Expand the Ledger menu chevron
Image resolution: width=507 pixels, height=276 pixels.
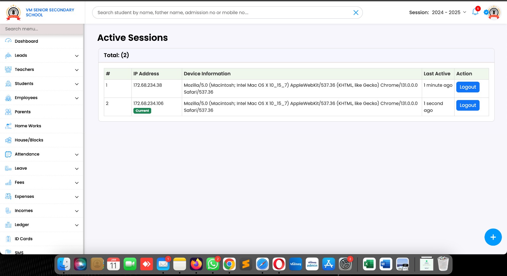(x=77, y=225)
